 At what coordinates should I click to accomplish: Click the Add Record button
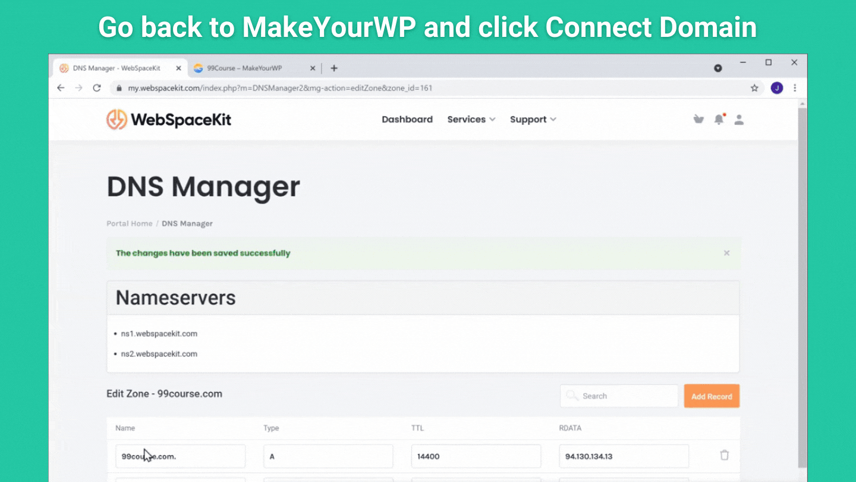[712, 396]
